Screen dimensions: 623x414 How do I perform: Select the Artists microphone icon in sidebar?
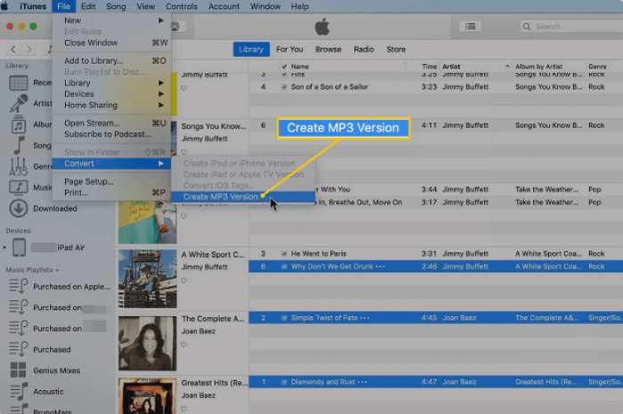18,104
